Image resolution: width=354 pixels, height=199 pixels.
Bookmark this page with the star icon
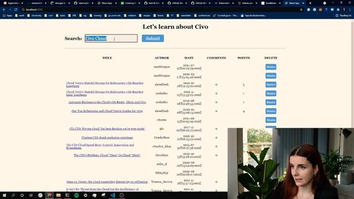[x=301, y=10]
